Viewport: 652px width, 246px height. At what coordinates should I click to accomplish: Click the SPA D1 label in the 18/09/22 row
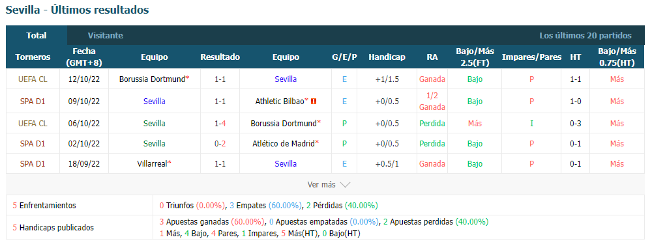[33, 163]
